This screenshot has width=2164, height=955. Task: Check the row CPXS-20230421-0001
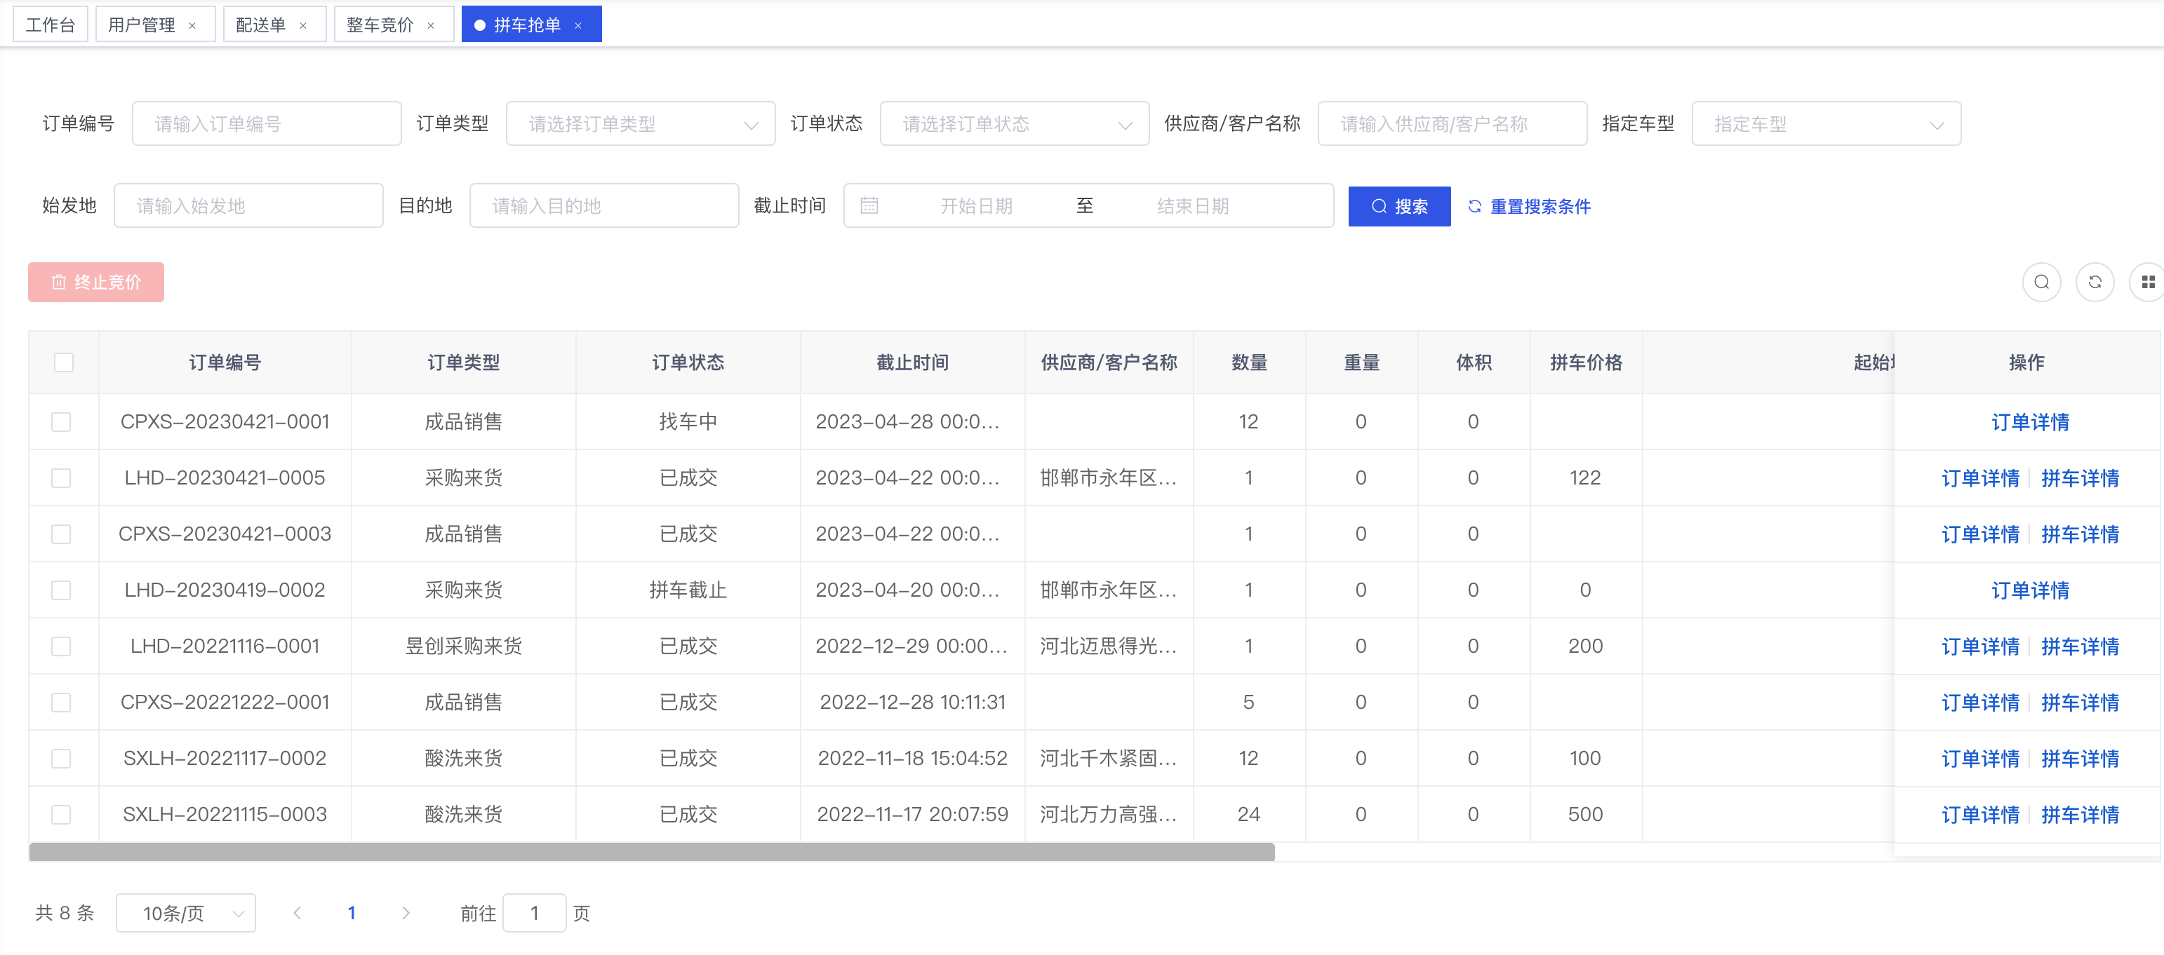[x=61, y=421]
